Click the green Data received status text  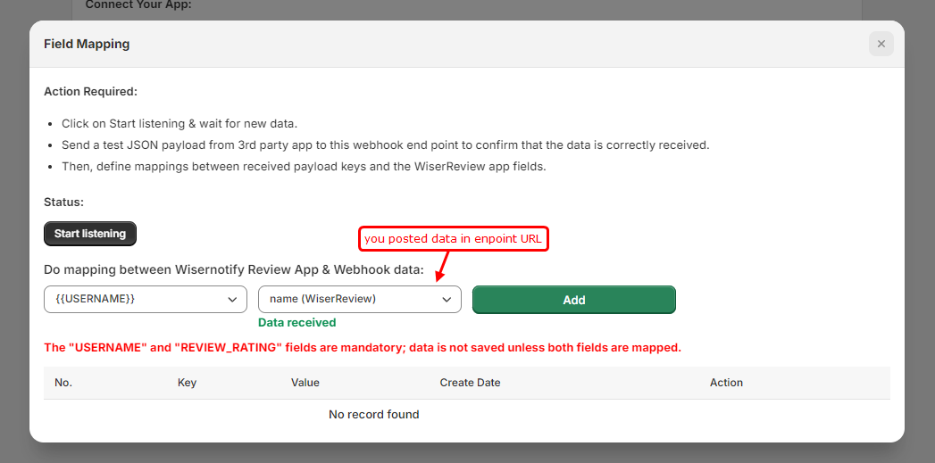pyautogui.click(x=297, y=323)
